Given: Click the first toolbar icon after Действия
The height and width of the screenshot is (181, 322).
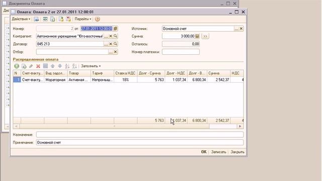Looking at the screenshot, I should (x=36, y=19).
